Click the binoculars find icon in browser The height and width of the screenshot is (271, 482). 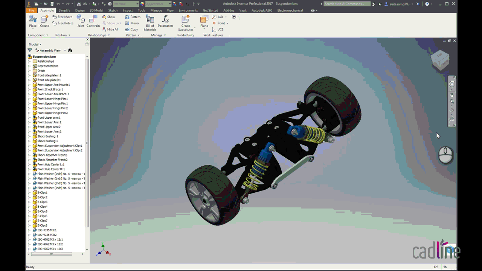click(x=70, y=50)
